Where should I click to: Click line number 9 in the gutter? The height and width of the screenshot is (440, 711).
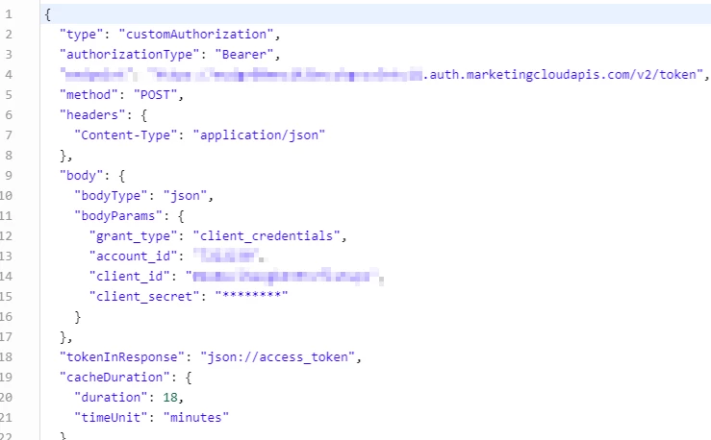tap(9, 176)
